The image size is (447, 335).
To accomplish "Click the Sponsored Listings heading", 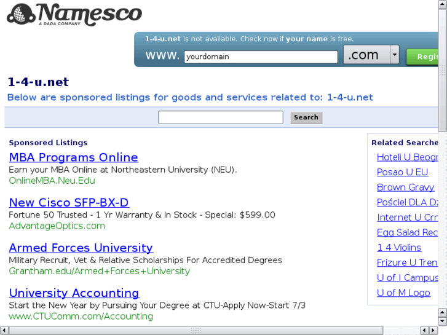I will coord(48,143).
